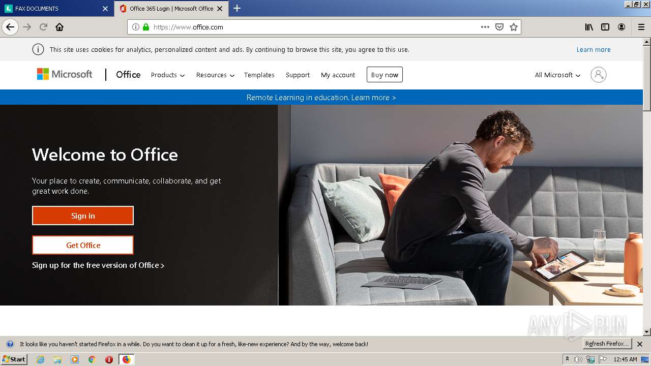
Task: Click the Get Office button
Action: coord(83,245)
